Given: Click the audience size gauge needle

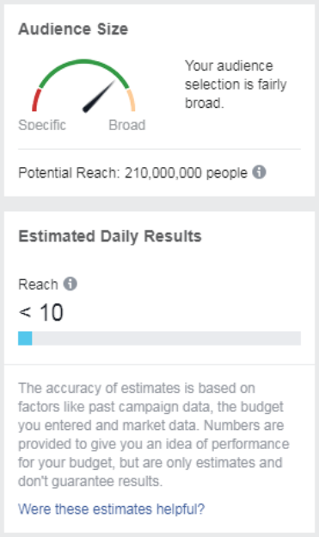Looking at the screenshot, I should point(99,96).
